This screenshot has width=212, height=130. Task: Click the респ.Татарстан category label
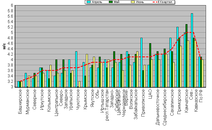tap(107, 105)
